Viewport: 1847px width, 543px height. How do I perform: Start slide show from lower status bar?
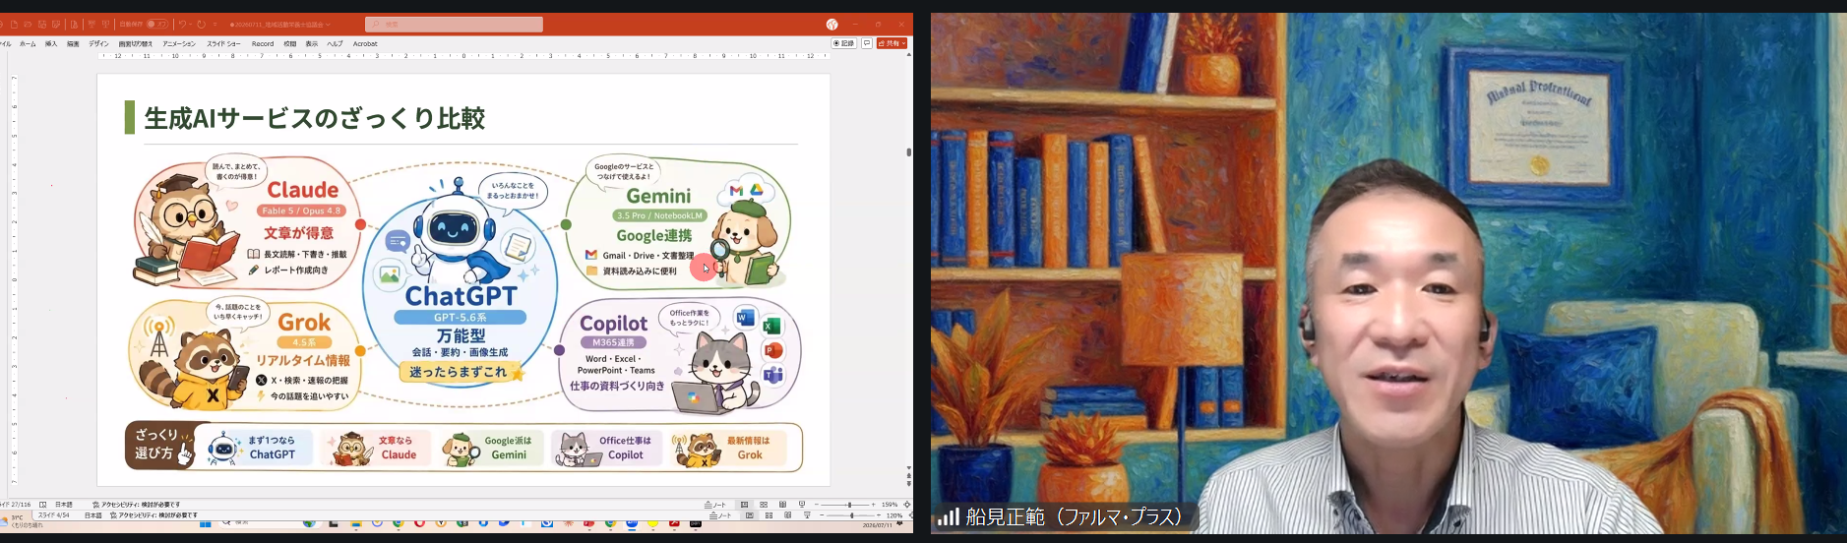(x=807, y=515)
